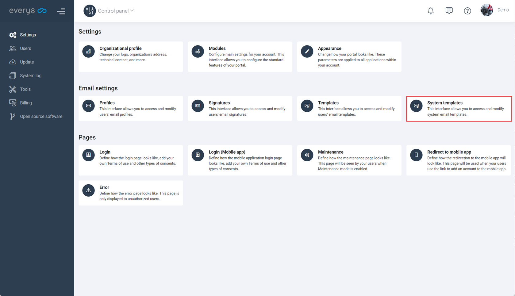
Task: Click the notifications bell icon
Action: coord(431,11)
